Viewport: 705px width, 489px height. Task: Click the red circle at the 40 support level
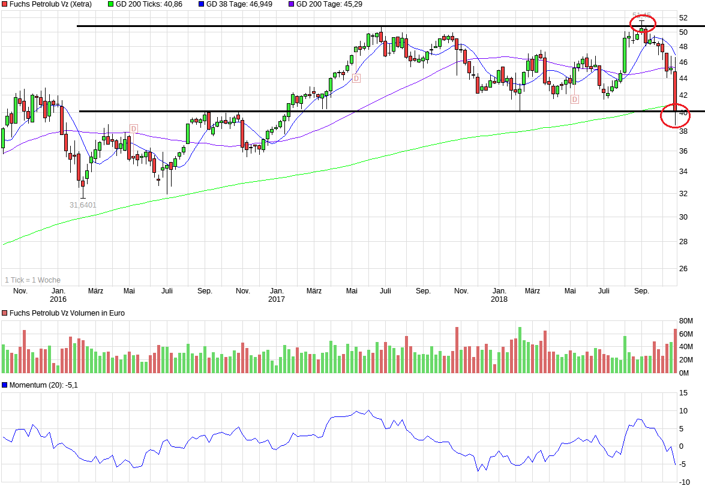[x=675, y=115]
